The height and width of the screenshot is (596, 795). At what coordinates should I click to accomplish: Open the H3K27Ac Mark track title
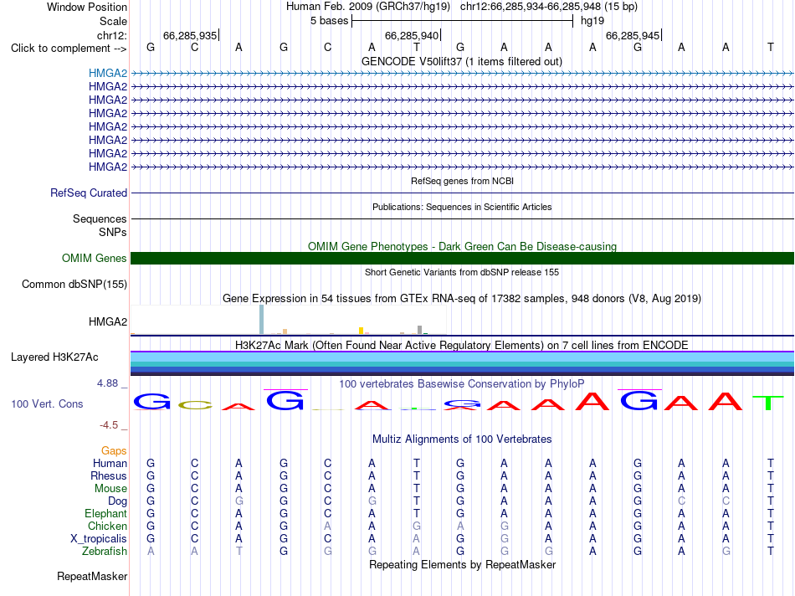coord(462,346)
